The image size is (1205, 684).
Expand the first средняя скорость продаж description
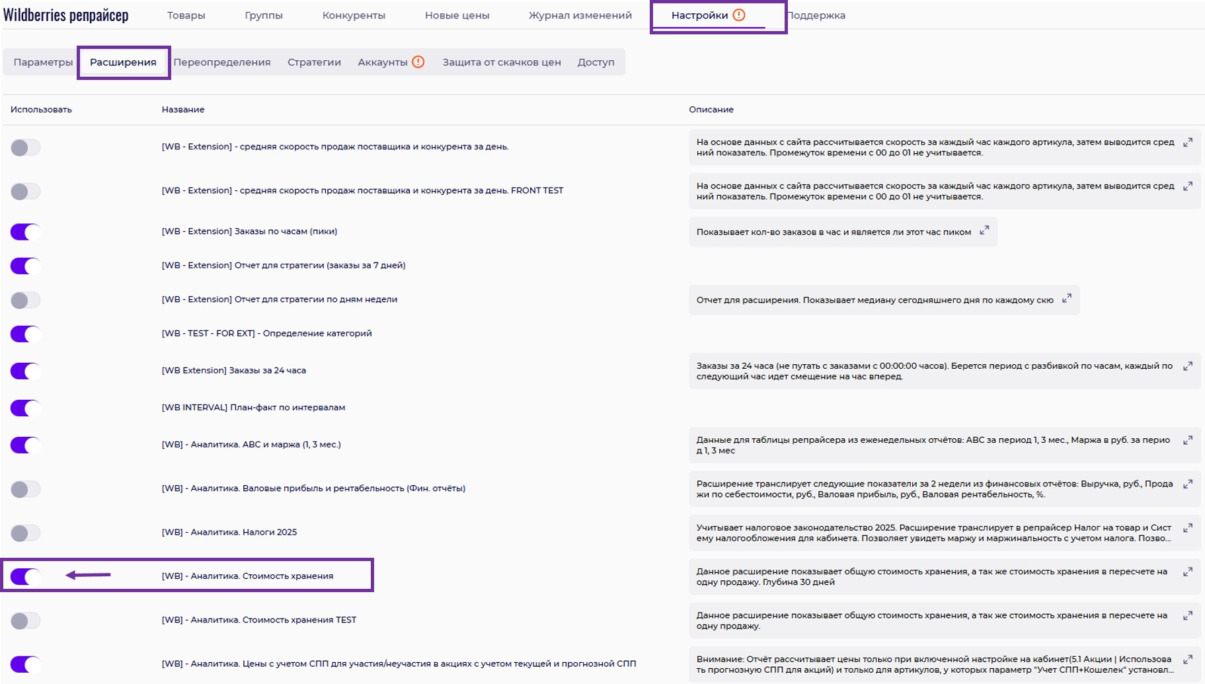[x=1188, y=142]
